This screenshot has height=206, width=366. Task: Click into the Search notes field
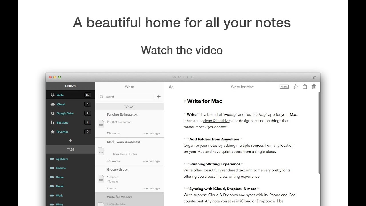(x=126, y=97)
